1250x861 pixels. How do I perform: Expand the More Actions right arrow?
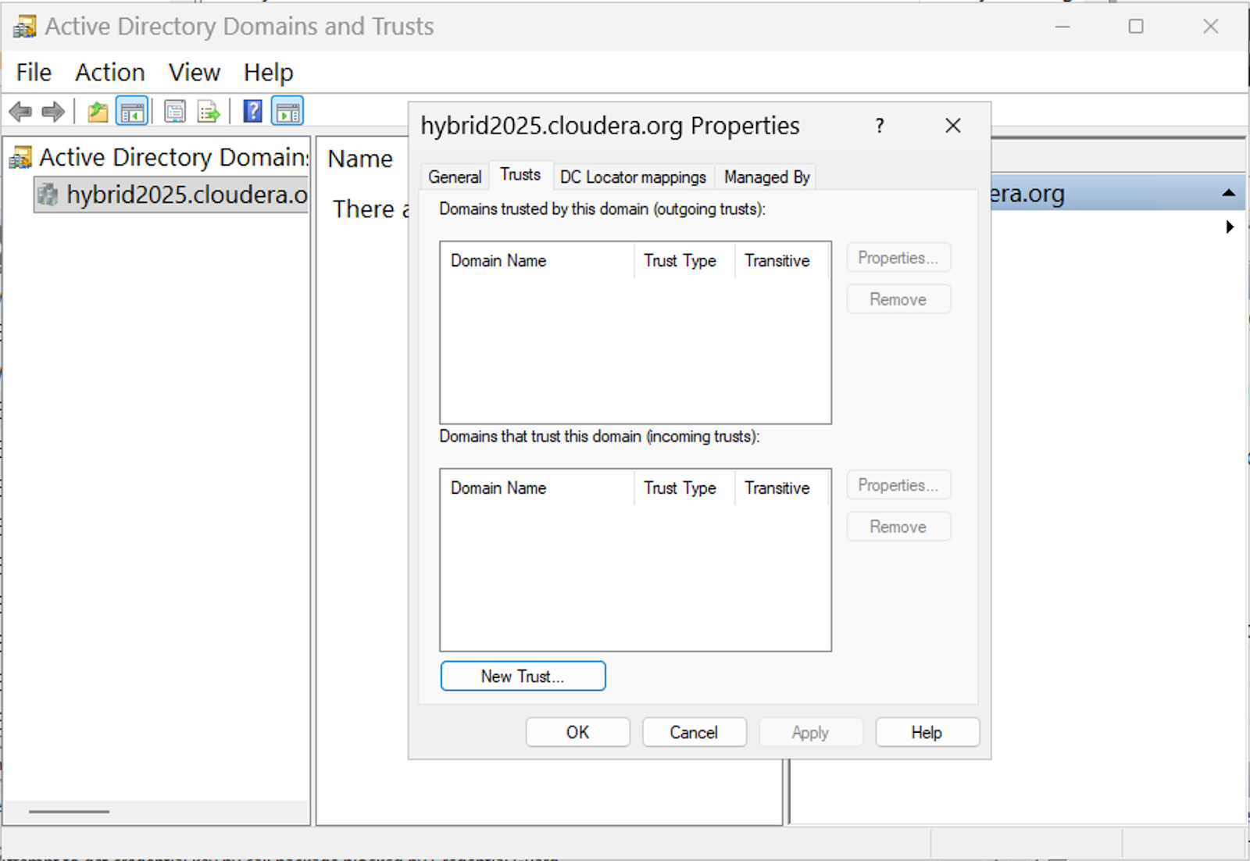(x=1230, y=227)
